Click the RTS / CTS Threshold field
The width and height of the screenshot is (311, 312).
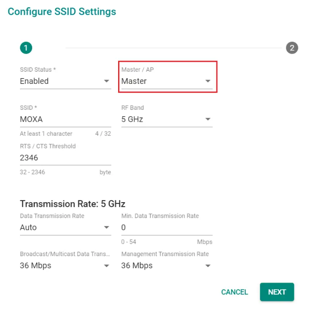click(x=65, y=158)
